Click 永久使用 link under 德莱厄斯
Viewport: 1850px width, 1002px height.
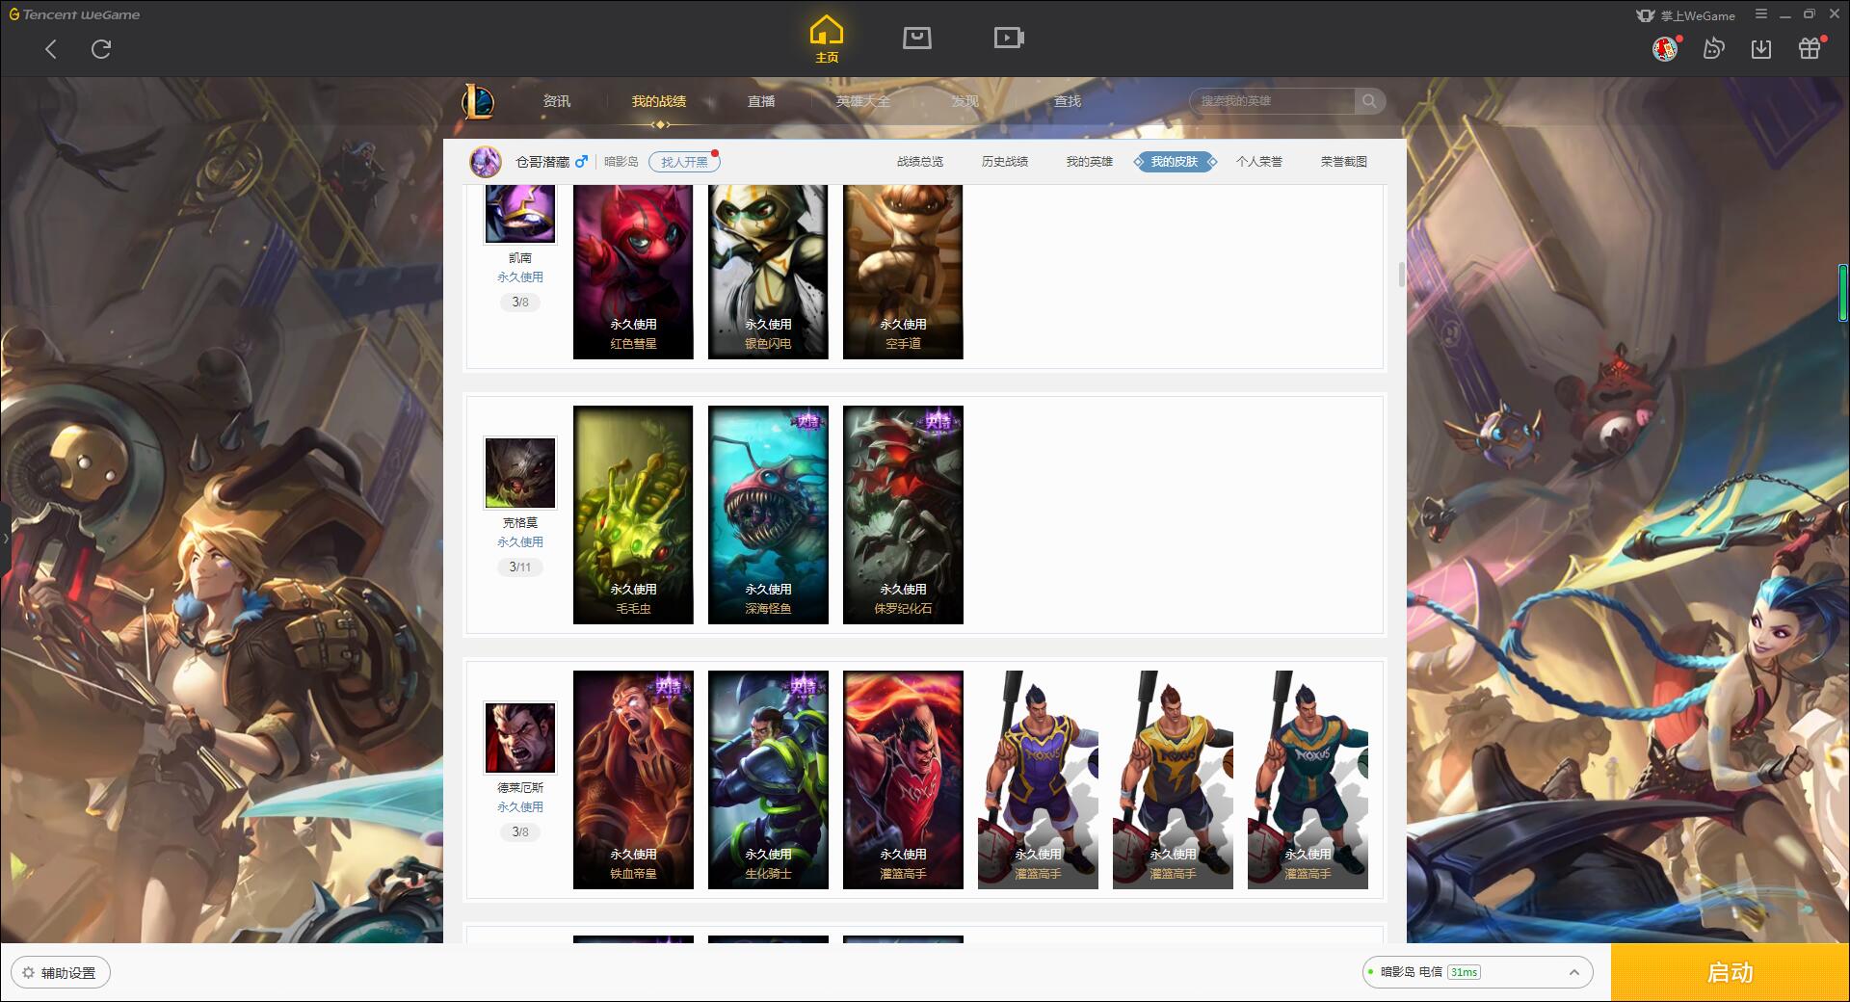click(519, 806)
